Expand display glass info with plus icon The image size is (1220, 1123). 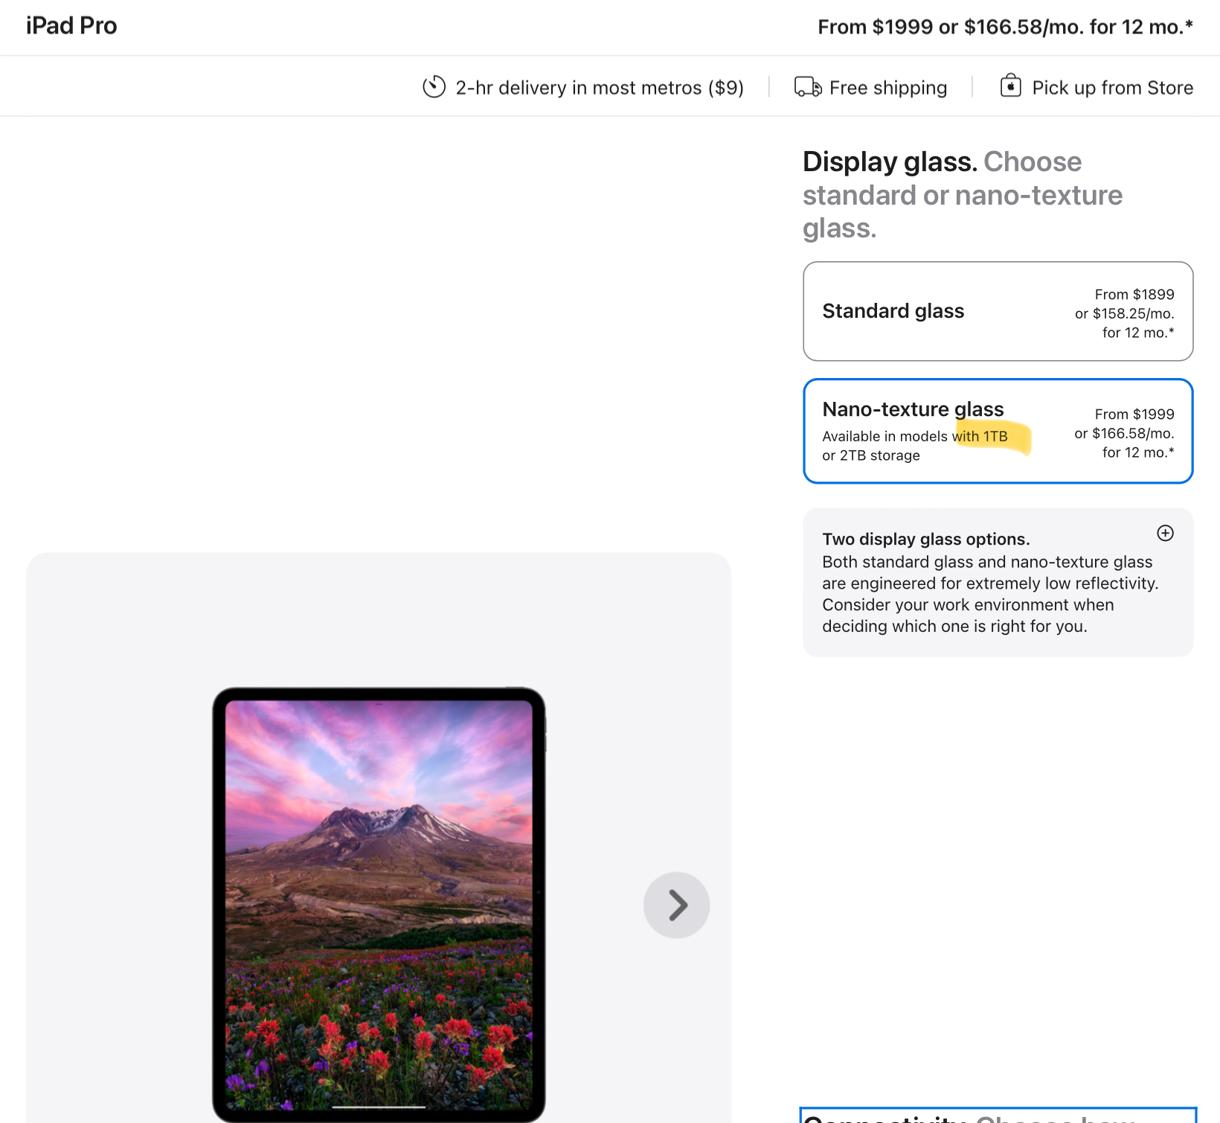1165,533
